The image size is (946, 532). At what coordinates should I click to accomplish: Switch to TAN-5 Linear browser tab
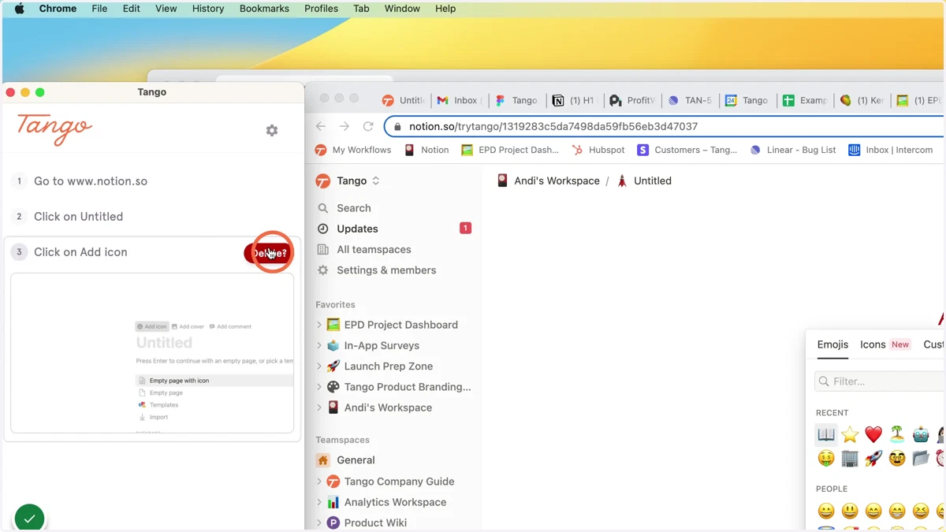(x=690, y=100)
